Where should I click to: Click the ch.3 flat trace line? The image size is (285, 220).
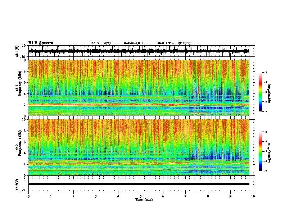[x=139, y=184]
